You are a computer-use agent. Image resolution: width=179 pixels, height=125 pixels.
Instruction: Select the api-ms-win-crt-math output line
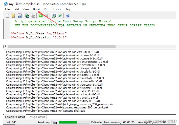point(53,75)
